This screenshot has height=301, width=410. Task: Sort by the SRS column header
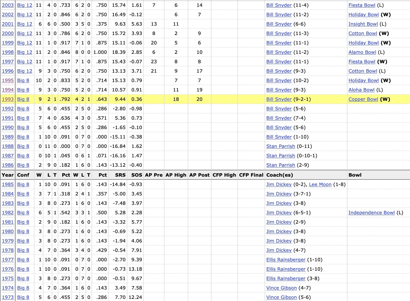click(120, 175)
